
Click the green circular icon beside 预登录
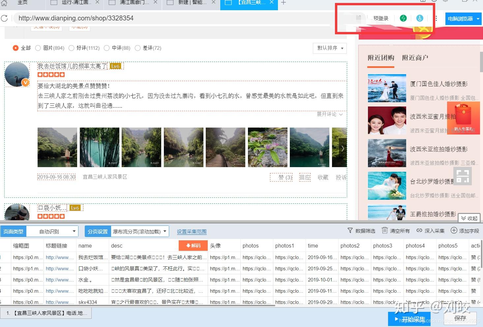click(403, 18)
